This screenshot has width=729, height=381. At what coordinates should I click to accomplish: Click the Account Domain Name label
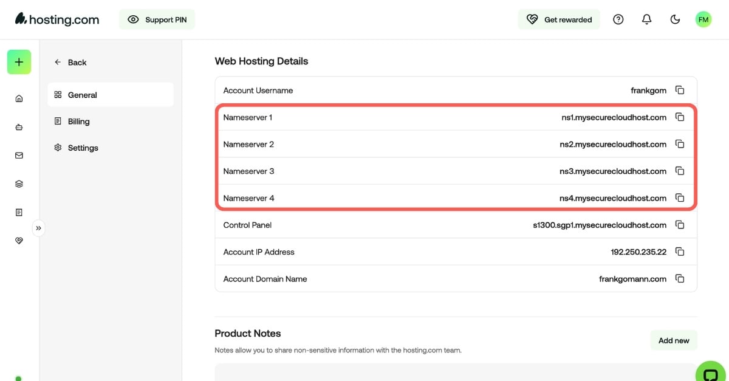coord(265,279)
